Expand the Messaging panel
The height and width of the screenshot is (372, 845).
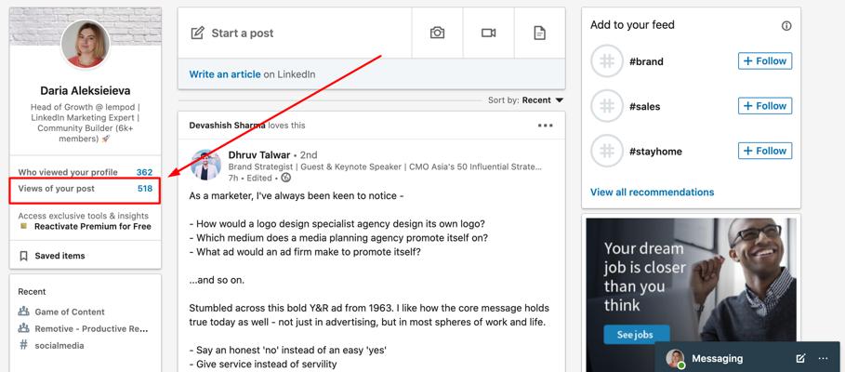(716, 358)
